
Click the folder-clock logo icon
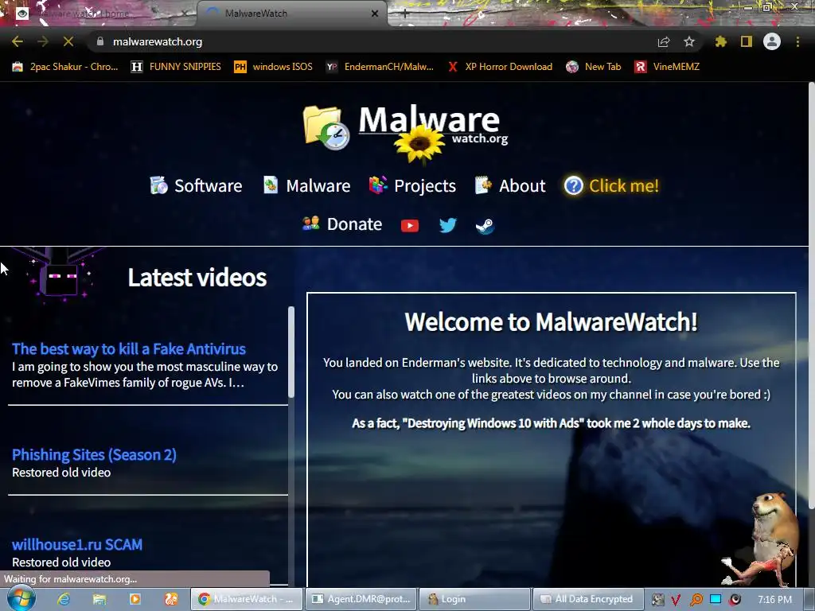pyautogui.click(x=326, y=127)
